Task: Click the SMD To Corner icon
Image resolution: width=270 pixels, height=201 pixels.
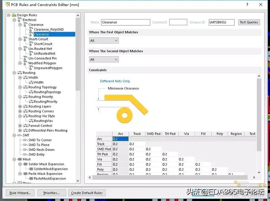Action: (25, 140)
